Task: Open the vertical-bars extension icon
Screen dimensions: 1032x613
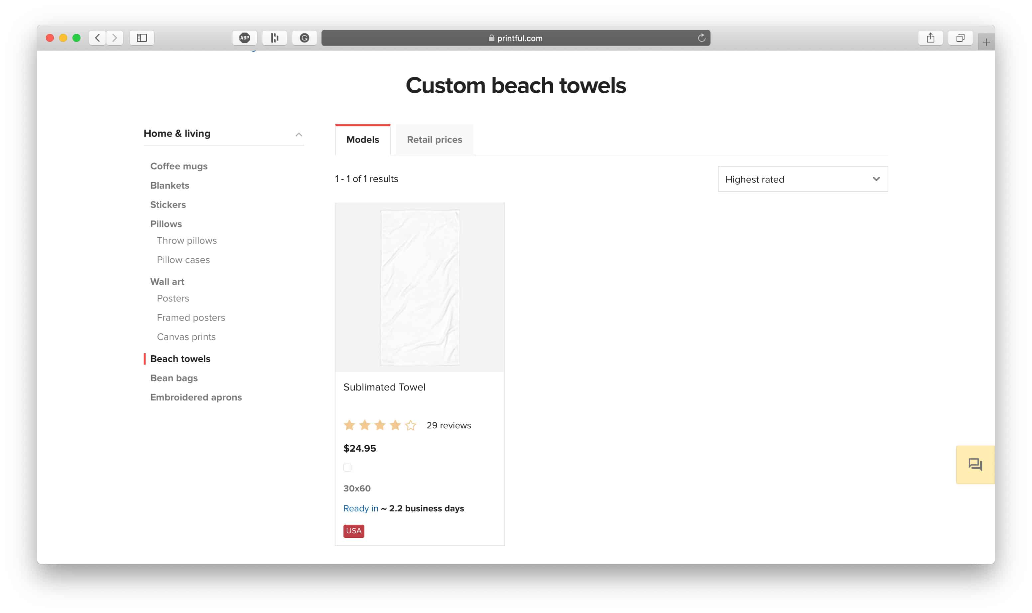Action: (x=275, y=38)
